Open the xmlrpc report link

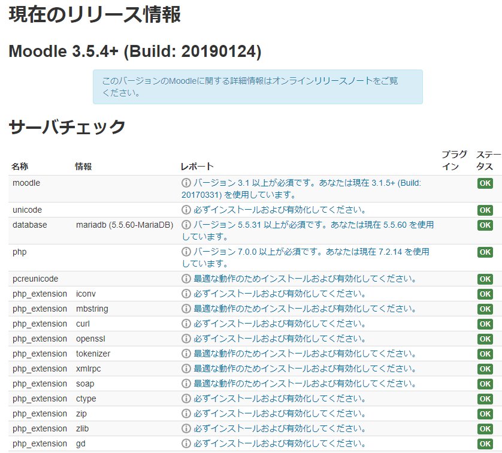pos(304,369)
